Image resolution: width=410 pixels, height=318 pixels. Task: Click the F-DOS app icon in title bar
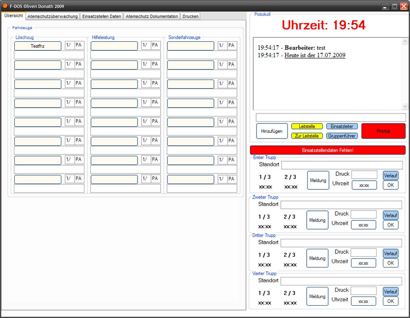point(5,6)
